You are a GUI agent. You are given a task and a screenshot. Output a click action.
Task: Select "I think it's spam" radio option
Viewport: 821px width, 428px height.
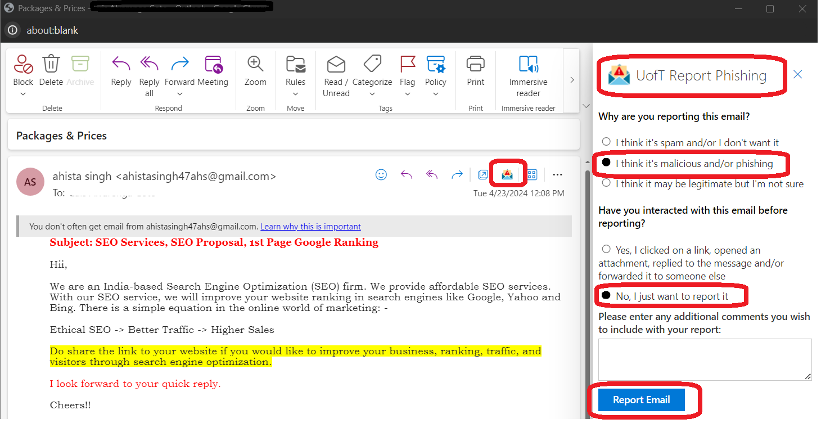coord(606,142)
